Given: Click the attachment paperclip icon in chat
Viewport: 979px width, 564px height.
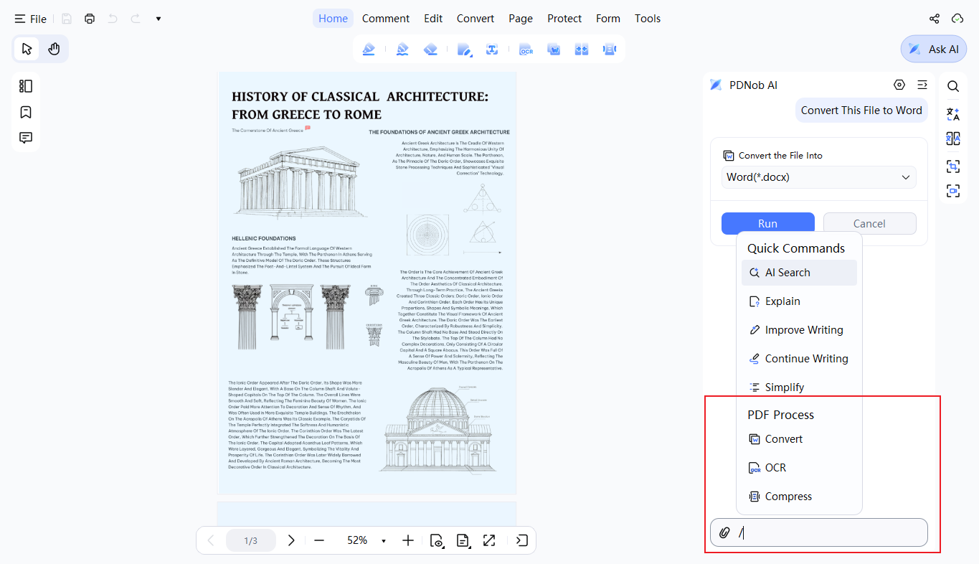Looking at the screenshot, I should click(x=724, y=532).
